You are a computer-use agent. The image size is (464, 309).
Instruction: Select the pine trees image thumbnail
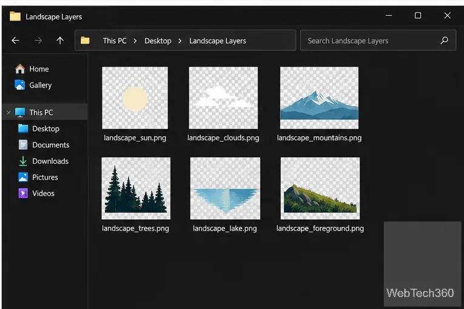(136, 188)
